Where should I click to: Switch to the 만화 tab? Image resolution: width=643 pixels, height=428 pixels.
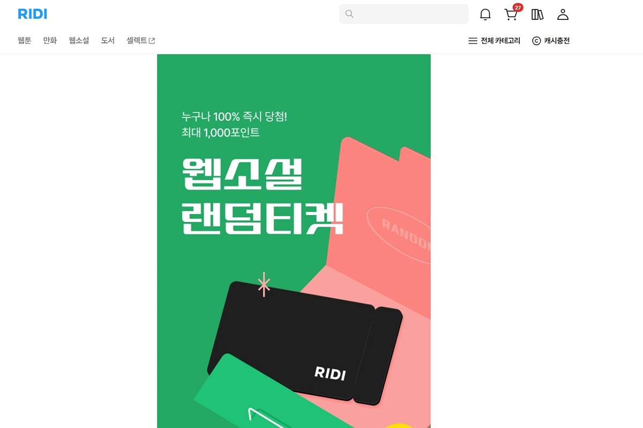50,40
